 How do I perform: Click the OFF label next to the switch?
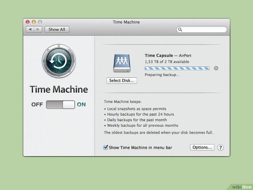coord(37,104)
